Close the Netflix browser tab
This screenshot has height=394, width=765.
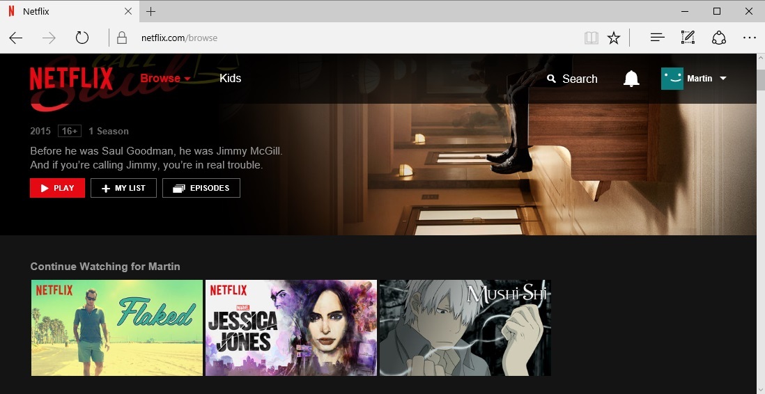128,11
